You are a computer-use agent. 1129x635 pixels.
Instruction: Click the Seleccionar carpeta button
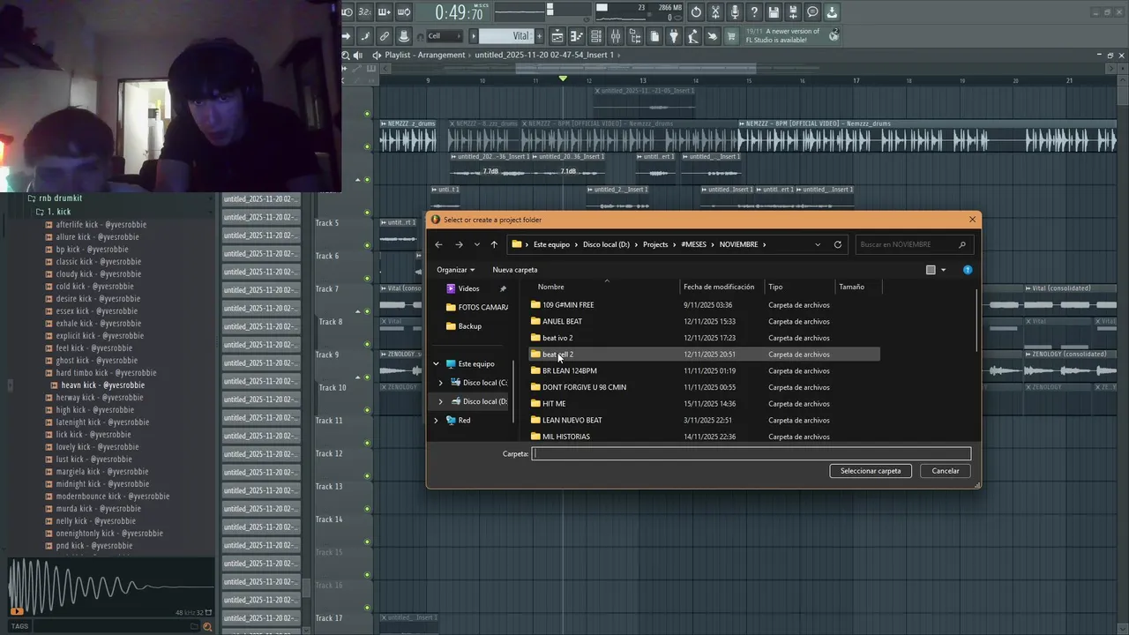tap(871, 471)
